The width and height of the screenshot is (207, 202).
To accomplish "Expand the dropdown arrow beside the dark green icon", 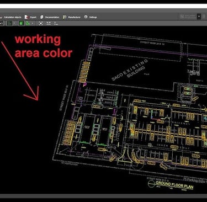I will click(x=14, y=23).
